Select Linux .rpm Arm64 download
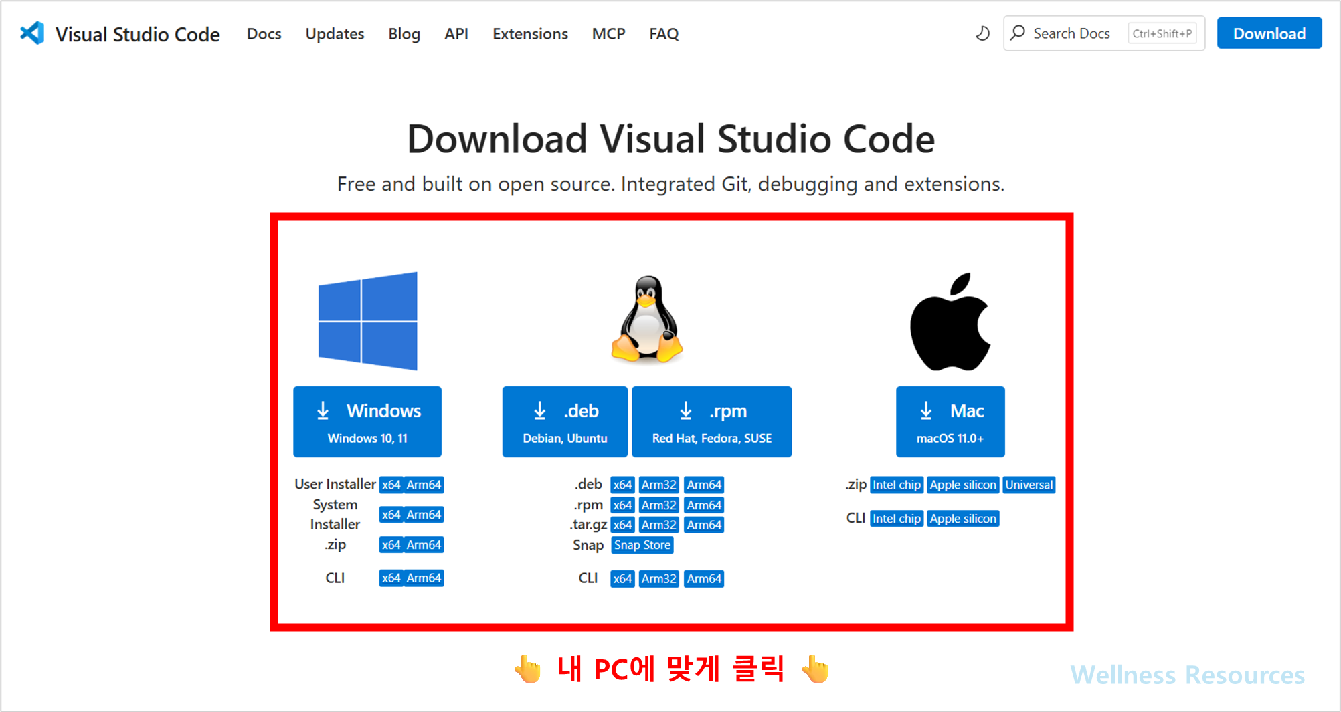This screenshot has width=1341, height=712. point(704,505)
